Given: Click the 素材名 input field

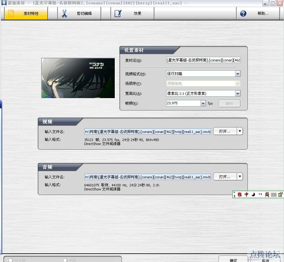Looking at the screenshot, I should pyautogui.click(x=203, y=60).
